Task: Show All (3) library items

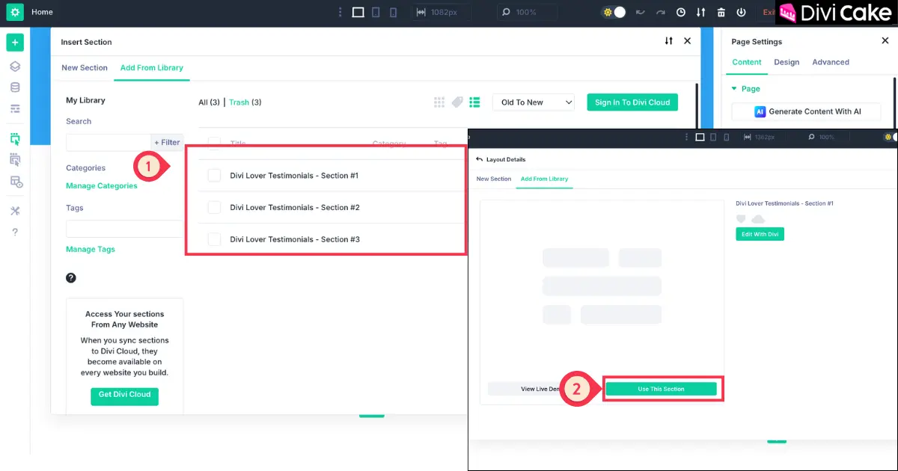Action: [x=209, y=102]
